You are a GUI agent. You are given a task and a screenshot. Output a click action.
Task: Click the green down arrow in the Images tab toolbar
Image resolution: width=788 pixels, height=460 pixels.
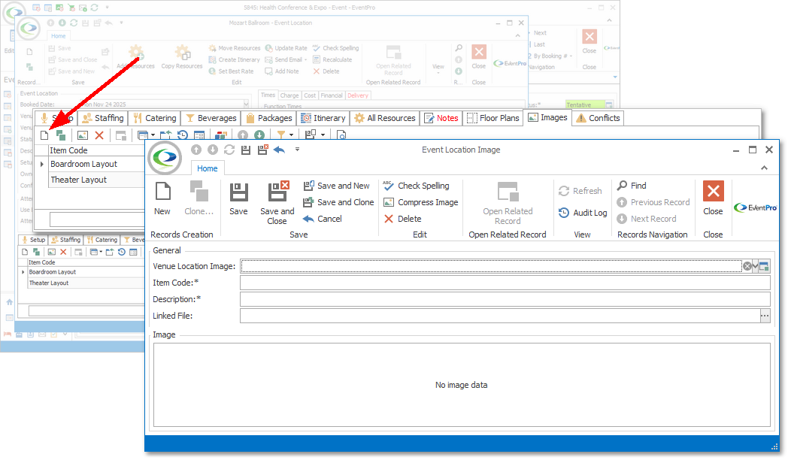pos(259,135)
